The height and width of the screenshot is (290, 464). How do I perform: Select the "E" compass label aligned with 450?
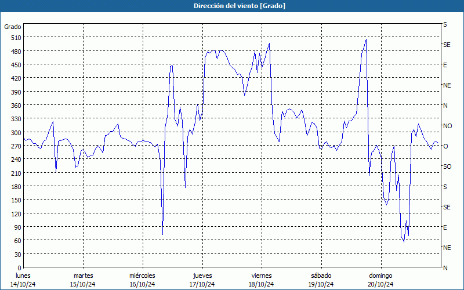tap(445, 65)
